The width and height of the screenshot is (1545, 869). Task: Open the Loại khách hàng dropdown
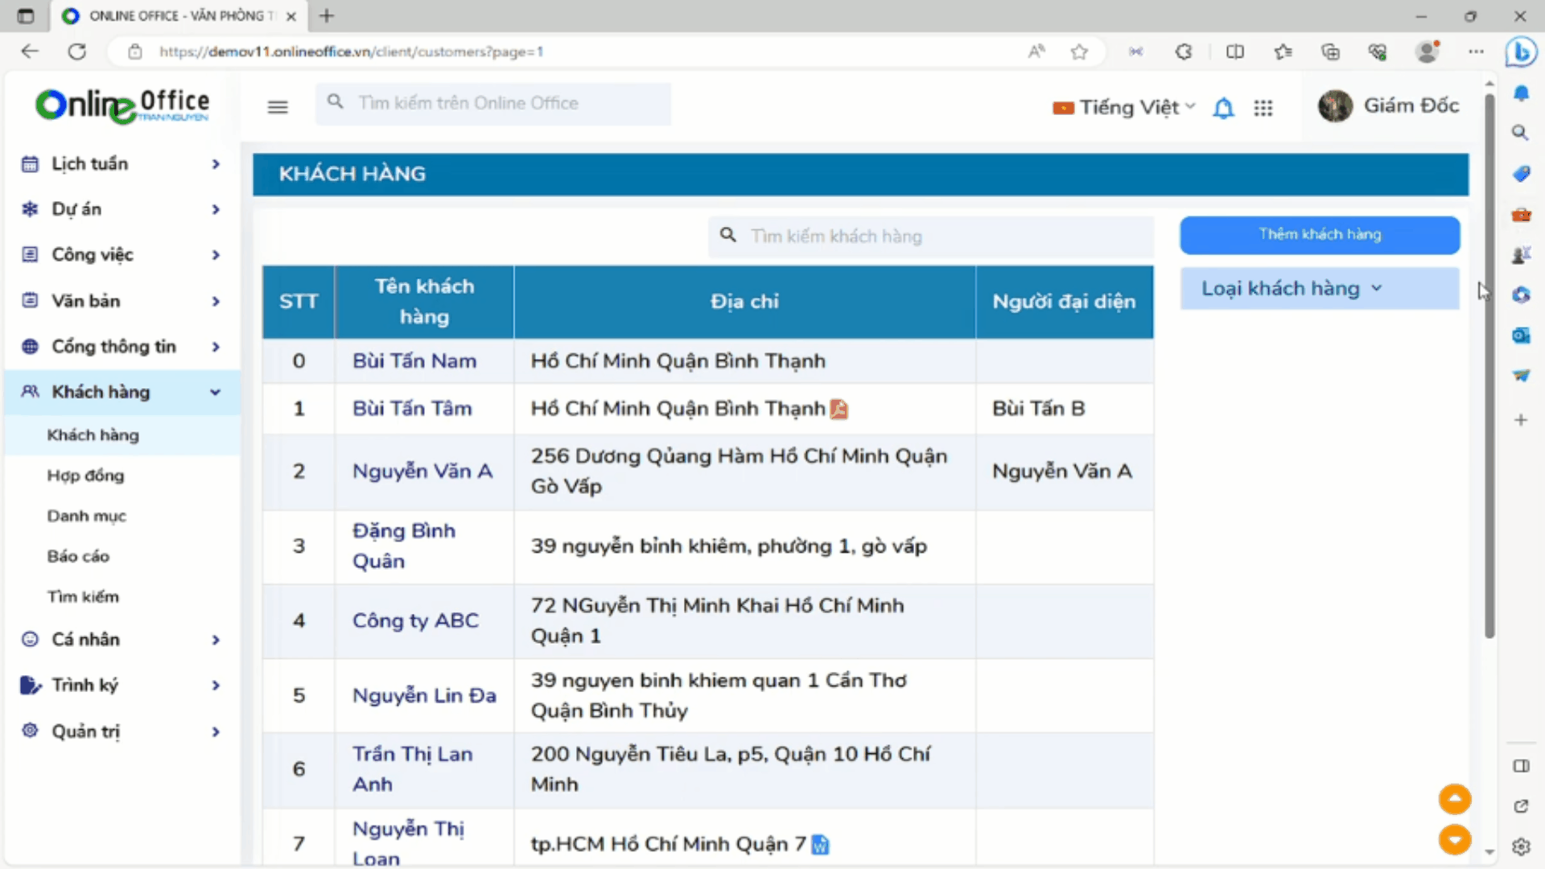[1319, 288]
